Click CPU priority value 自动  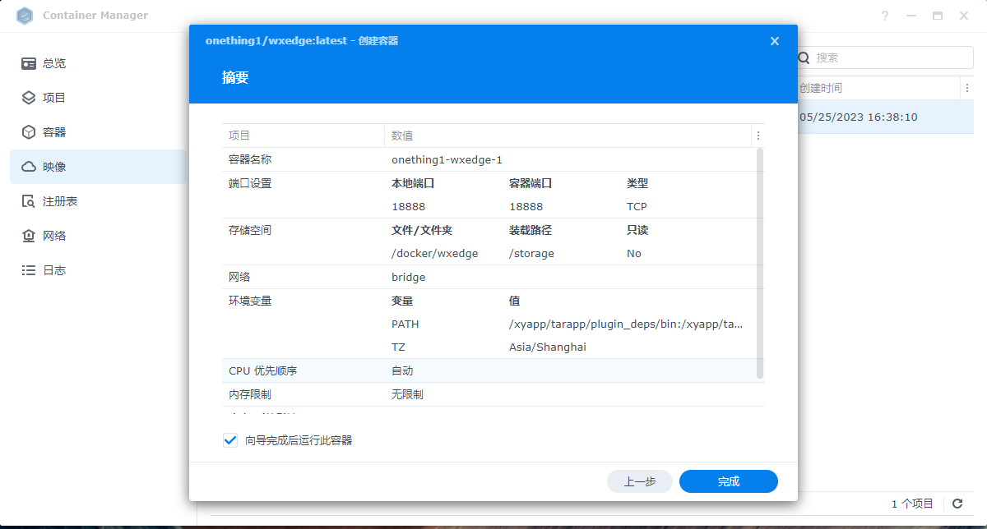402,371
